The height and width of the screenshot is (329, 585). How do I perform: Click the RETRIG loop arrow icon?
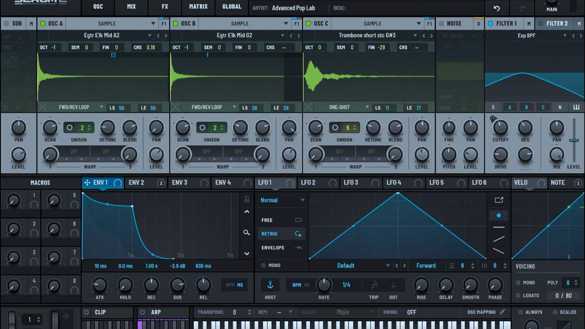point(298,234)
